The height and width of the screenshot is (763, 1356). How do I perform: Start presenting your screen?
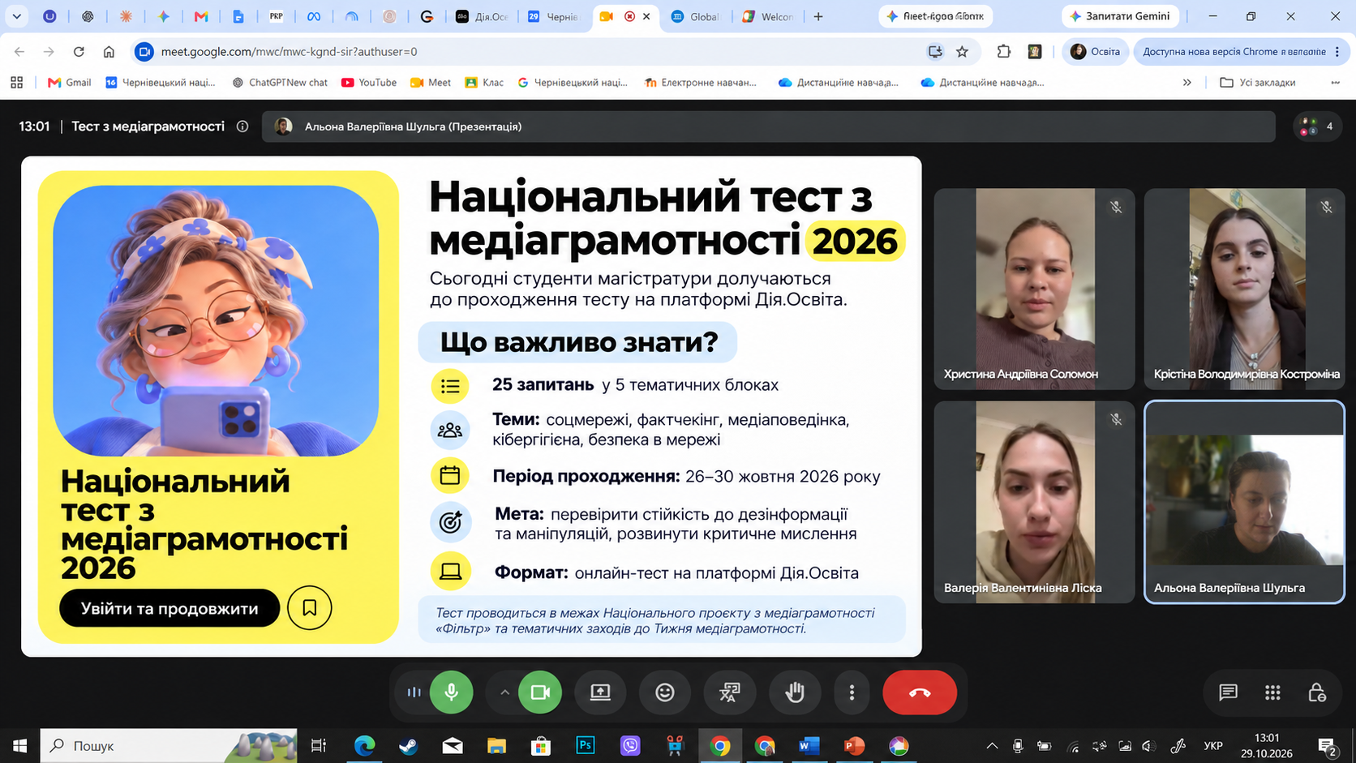point(600,692)
